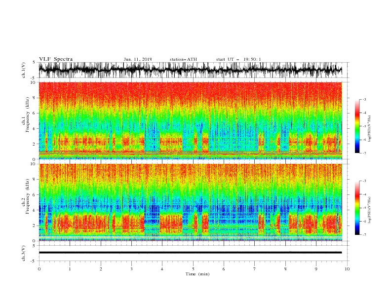Click the time axis tick label "0"
391x302 pixels.
(39, 269)
